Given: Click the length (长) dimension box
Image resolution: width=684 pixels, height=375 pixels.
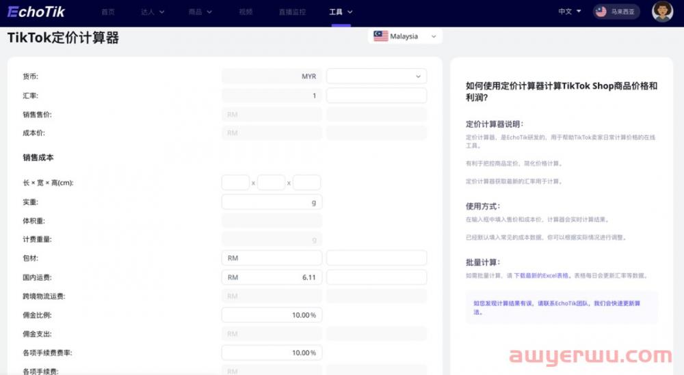Looking at the screenshot, I should [235, 182].
